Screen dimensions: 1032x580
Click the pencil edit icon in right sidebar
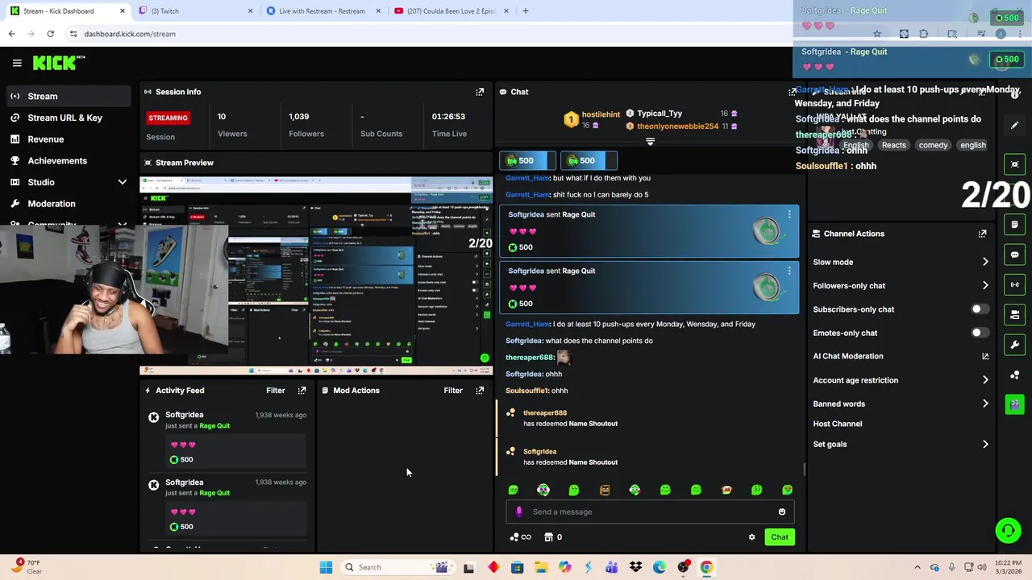tap(1015, 125)
